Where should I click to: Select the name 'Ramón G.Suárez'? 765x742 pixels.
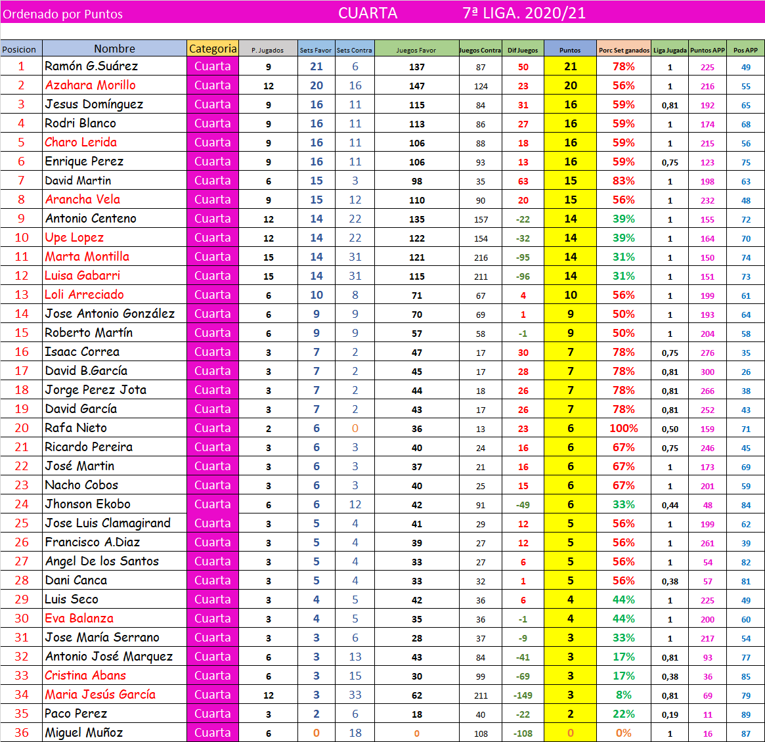point(91,66)
